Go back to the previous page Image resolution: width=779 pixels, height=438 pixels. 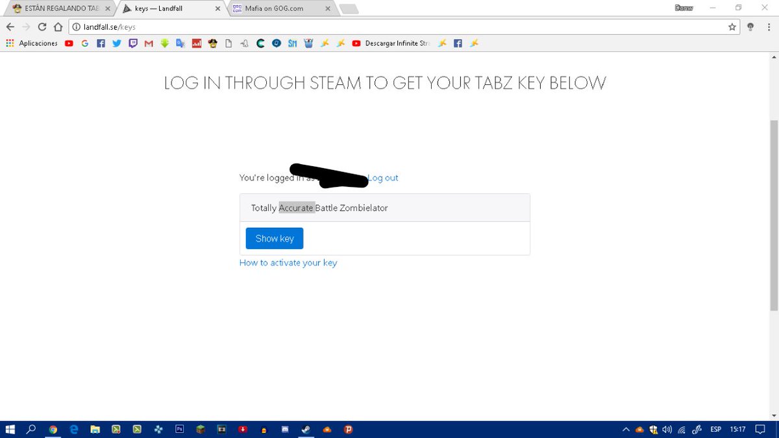click(10, 27)
